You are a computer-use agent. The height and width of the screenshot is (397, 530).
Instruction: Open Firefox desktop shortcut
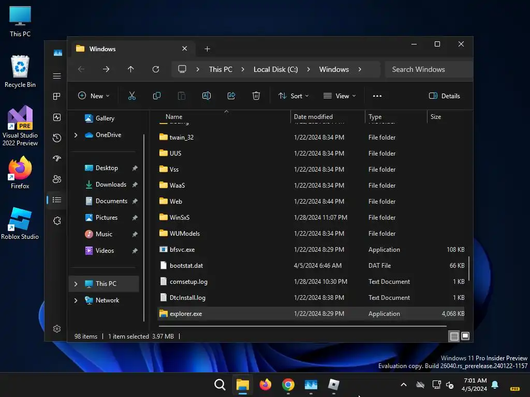click(x=20, y=173)
